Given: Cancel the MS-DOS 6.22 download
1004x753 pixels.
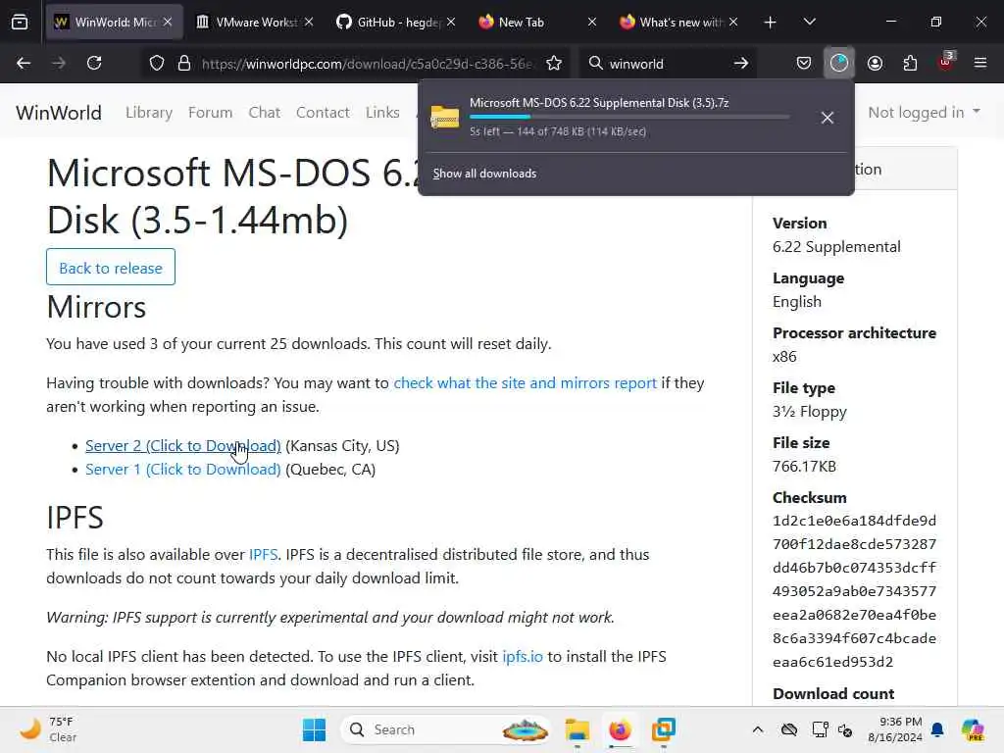Looking at the screenshot, I should (828, 118).
